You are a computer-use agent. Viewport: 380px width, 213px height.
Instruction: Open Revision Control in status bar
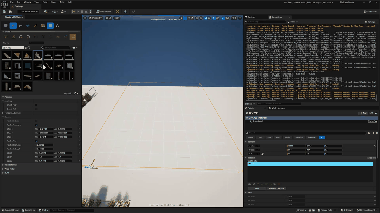pyautogui.click(x=368, y=210)
